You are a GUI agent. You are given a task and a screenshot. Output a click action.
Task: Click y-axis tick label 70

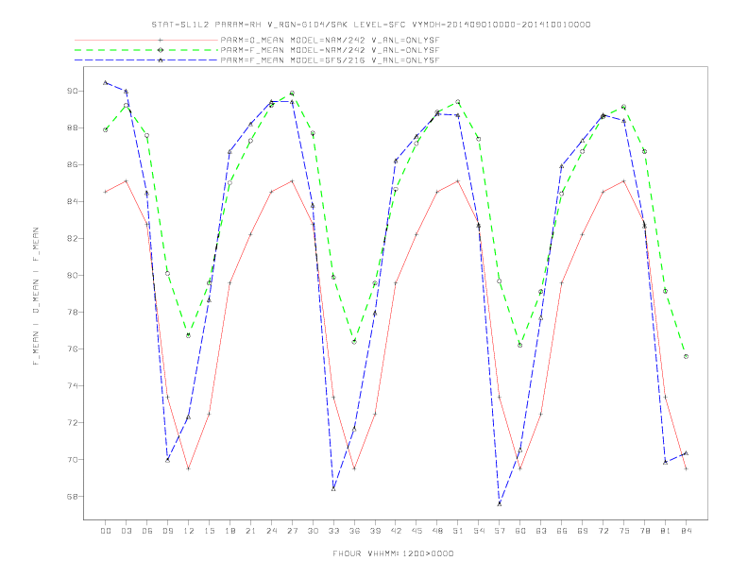73,460
